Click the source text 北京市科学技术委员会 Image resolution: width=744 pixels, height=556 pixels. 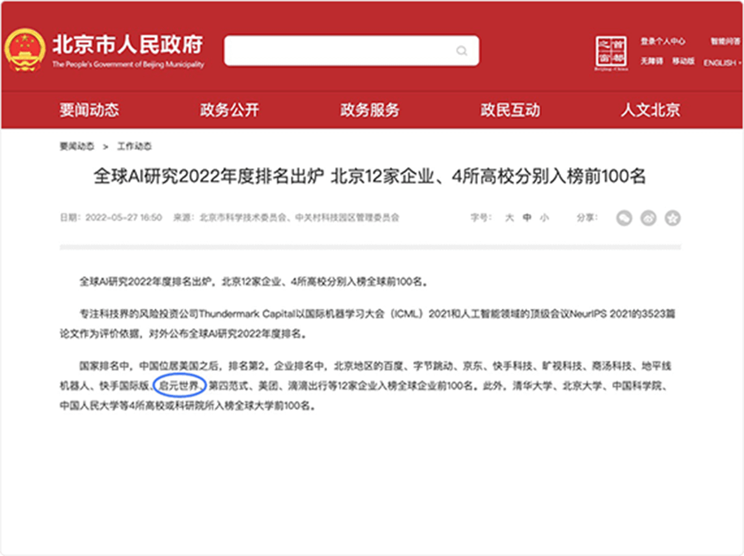[243, 218]
